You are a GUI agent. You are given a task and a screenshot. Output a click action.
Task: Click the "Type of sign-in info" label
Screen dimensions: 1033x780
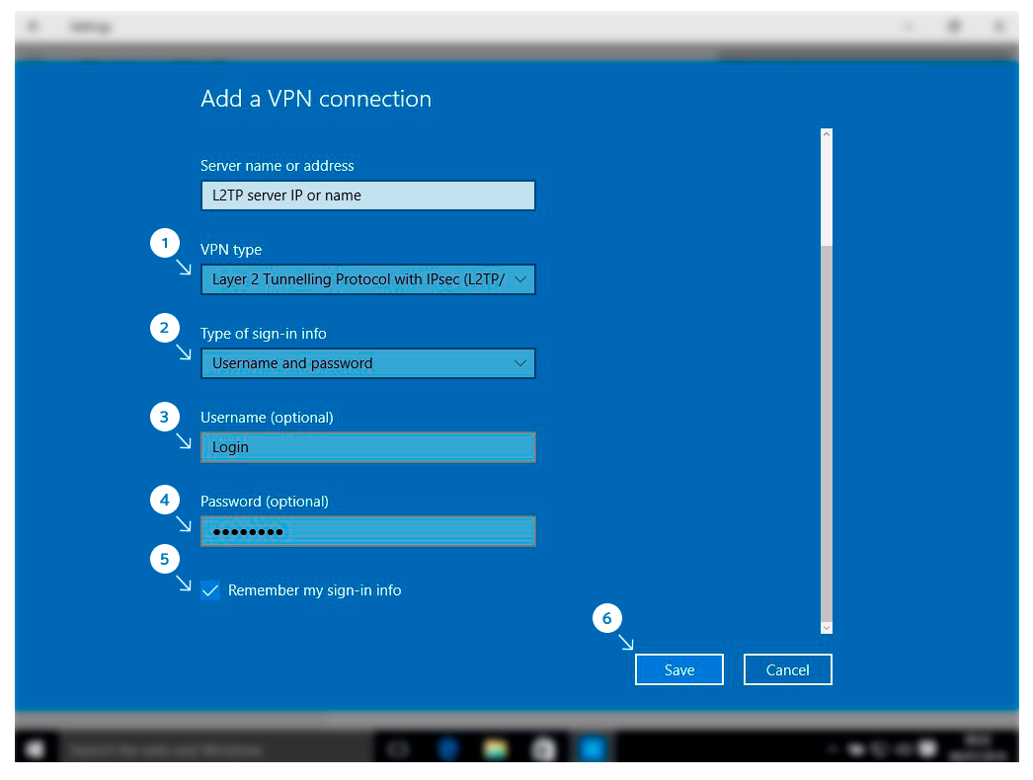point(264,334)
